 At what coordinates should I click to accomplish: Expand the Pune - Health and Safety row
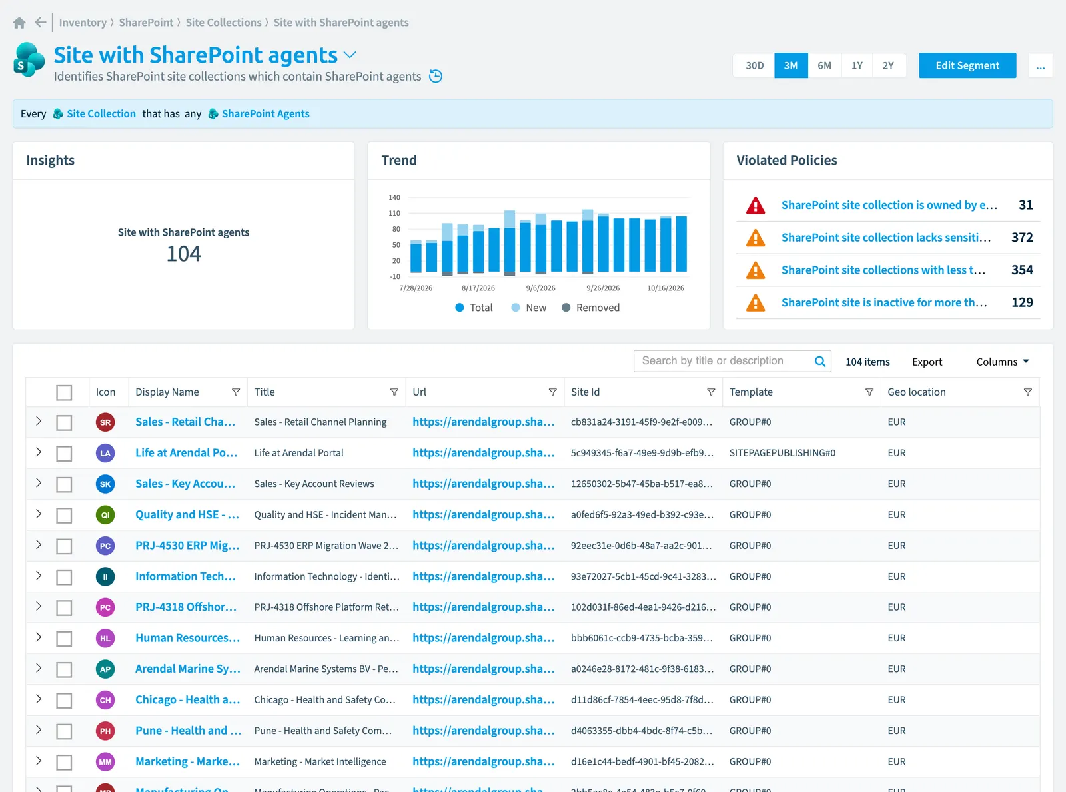pos(39,729)
